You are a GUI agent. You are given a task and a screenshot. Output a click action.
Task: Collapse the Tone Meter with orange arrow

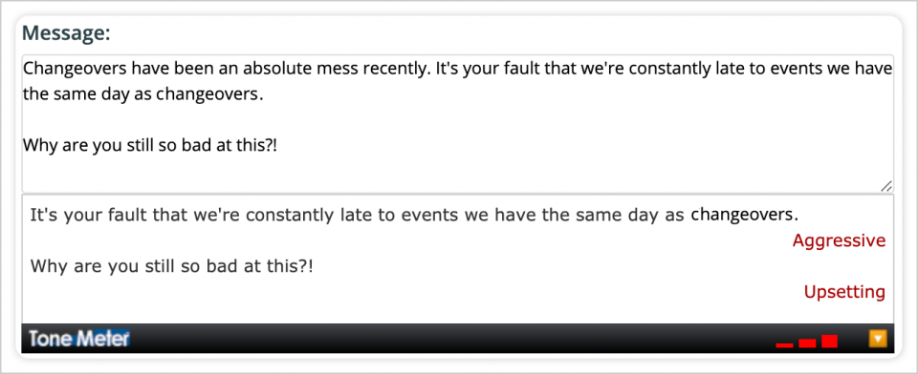[878, 339]
